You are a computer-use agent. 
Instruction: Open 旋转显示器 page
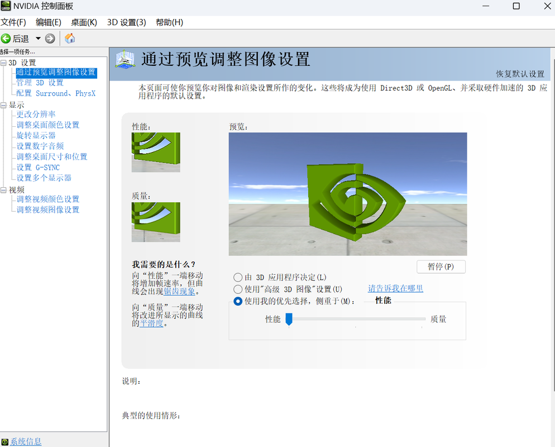(x=36, y=136)
